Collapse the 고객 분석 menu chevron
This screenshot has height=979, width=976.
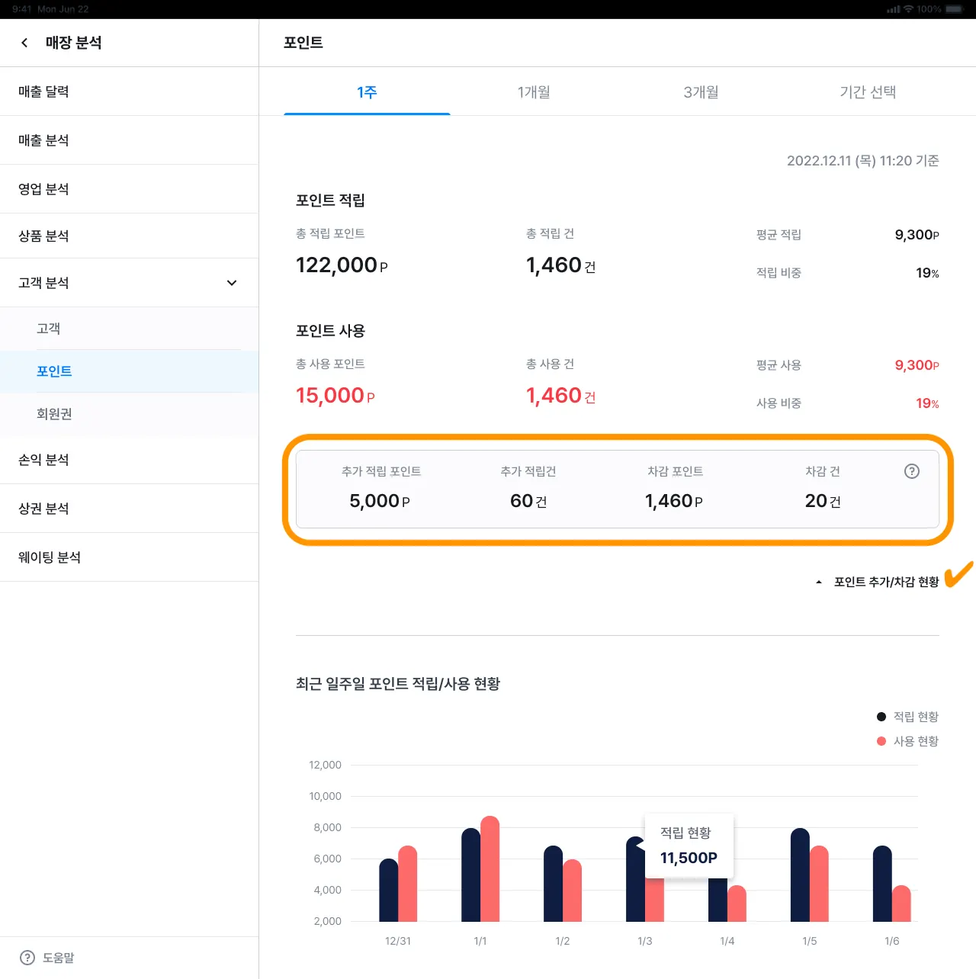pyautogui.click(x=232, y=283)
